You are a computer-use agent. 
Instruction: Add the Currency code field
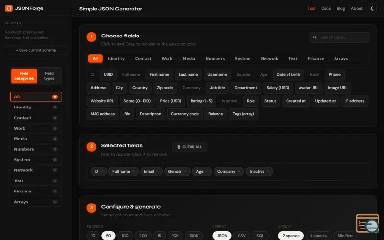185,114
